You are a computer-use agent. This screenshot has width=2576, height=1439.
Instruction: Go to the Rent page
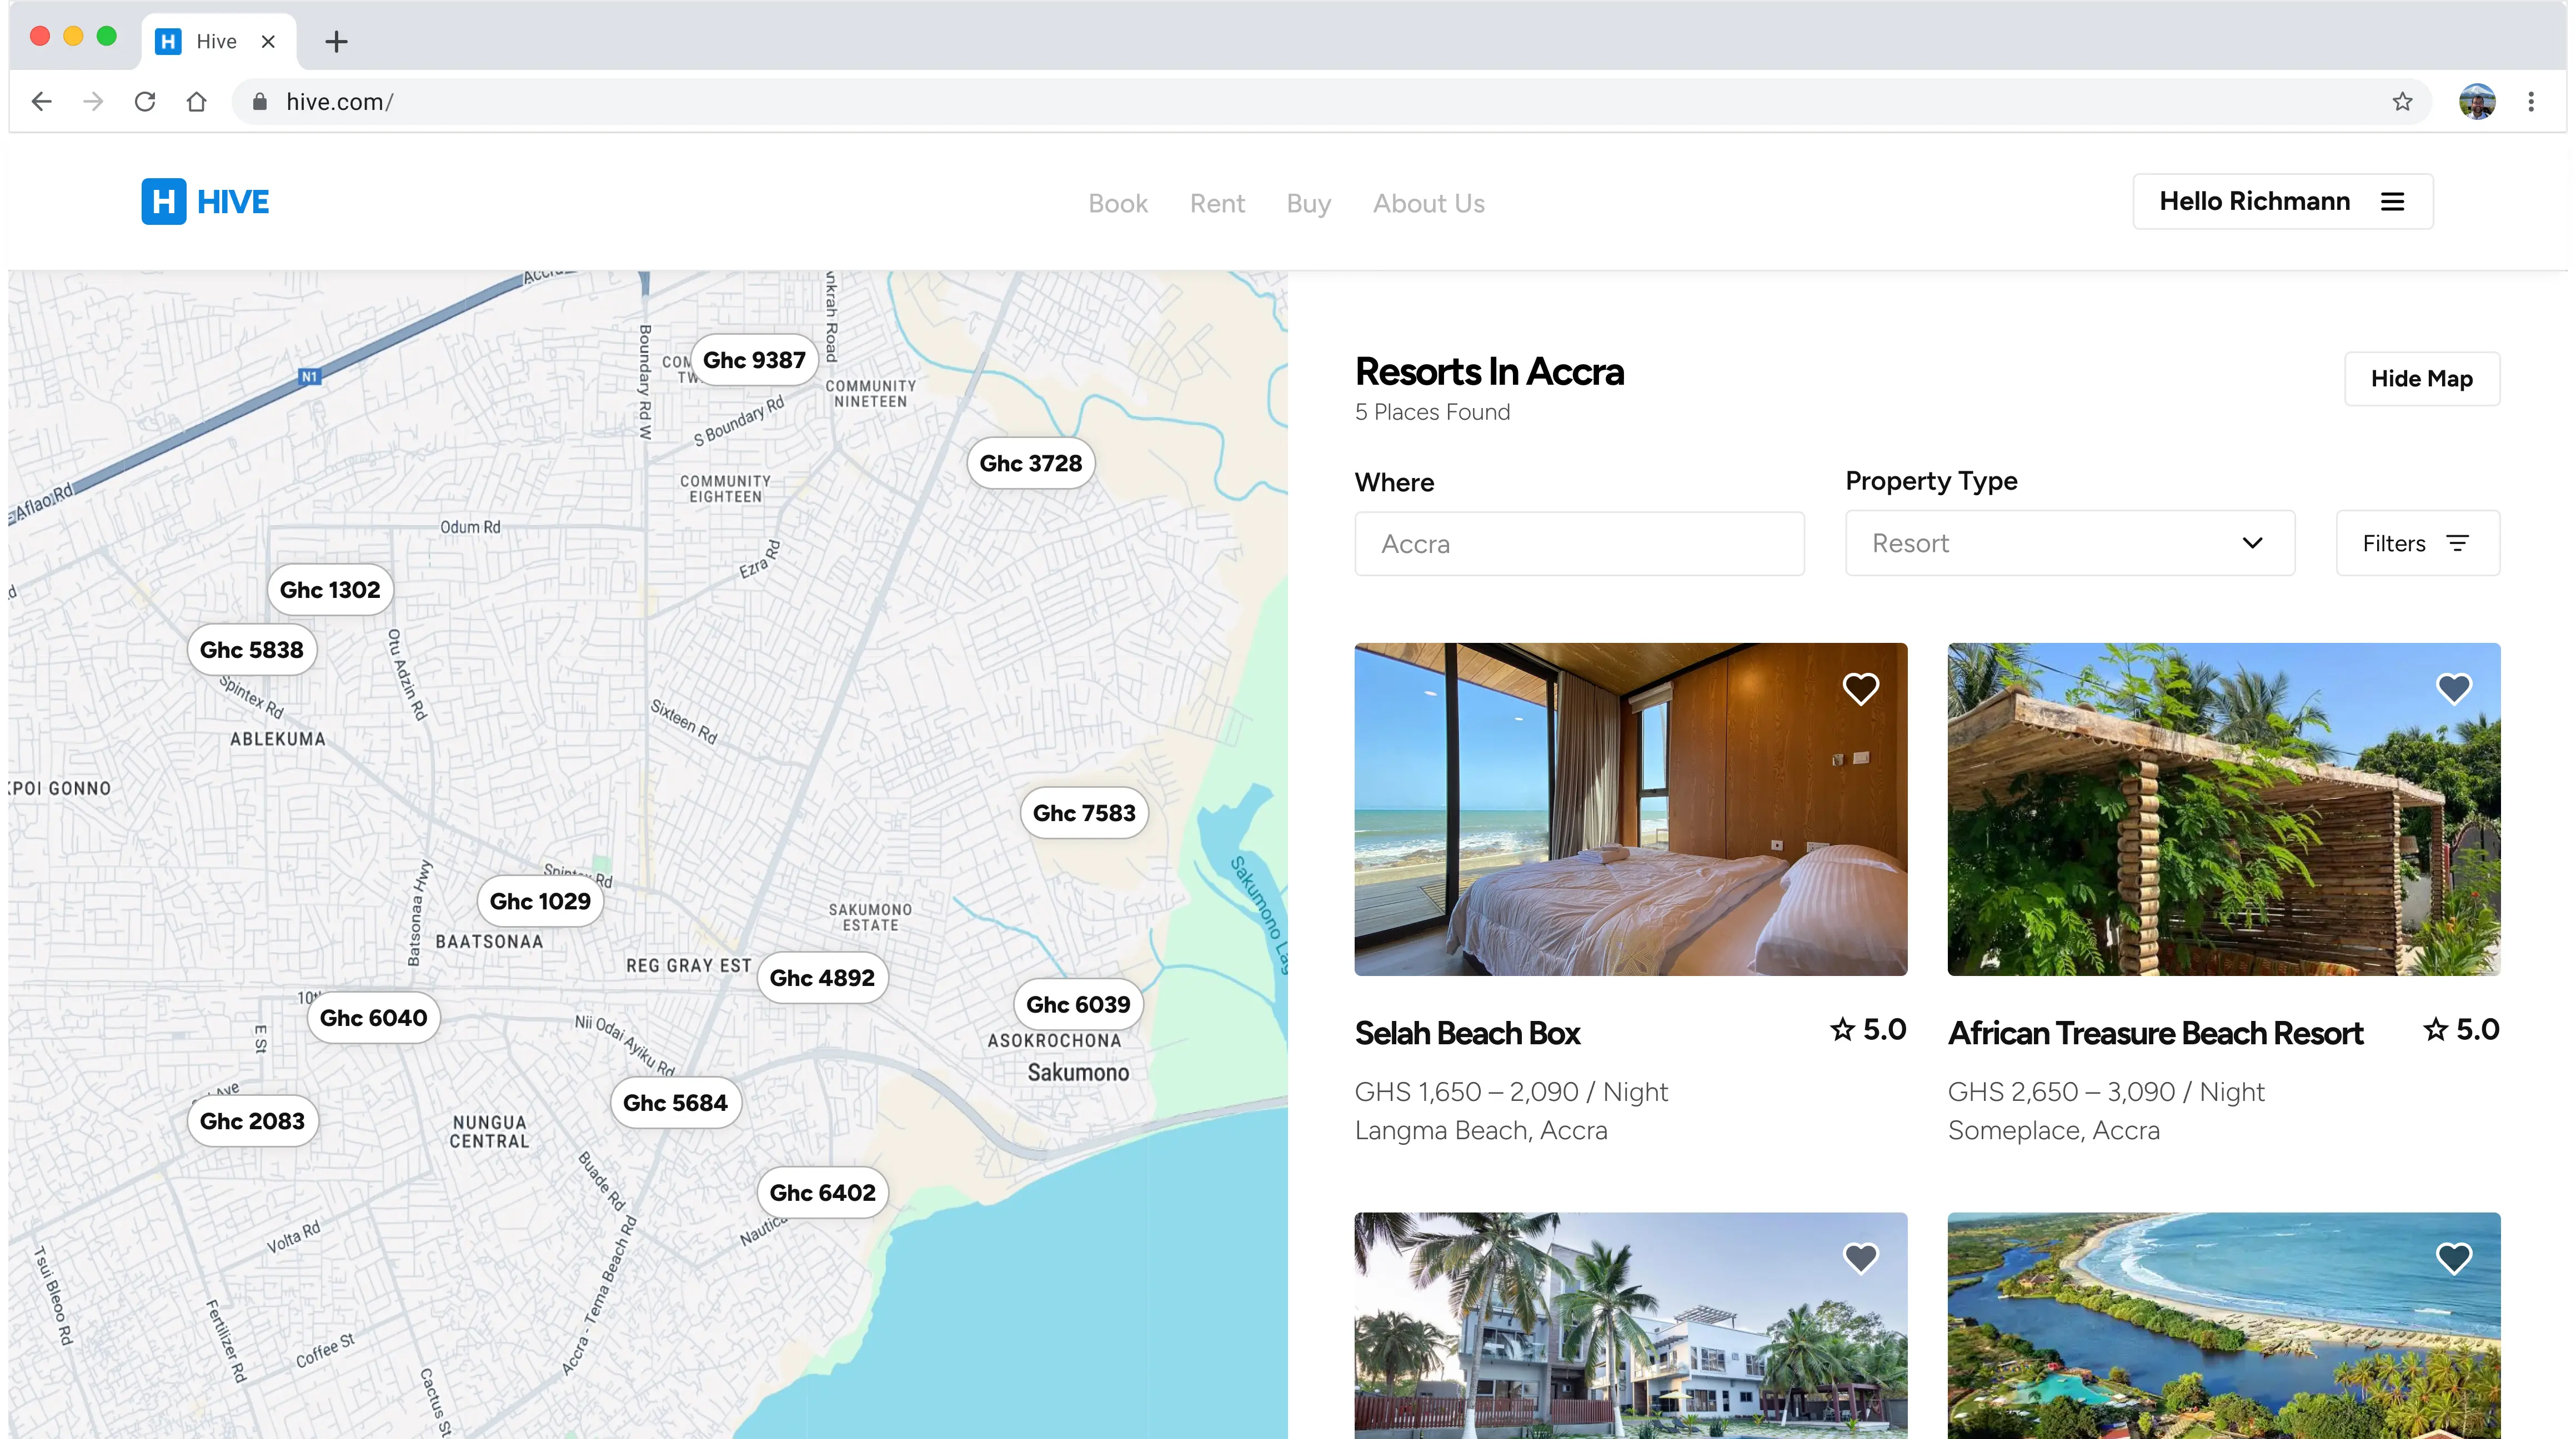tap(1217, 204)
